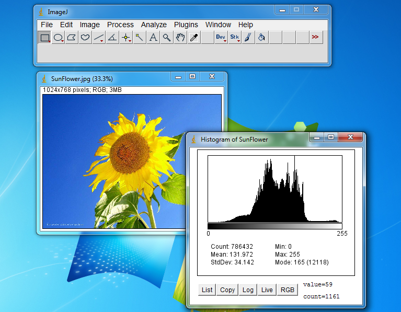Viewport: 401px width, 312px height.
Task: Open the Plugins menu
Action: coord(186,25)
